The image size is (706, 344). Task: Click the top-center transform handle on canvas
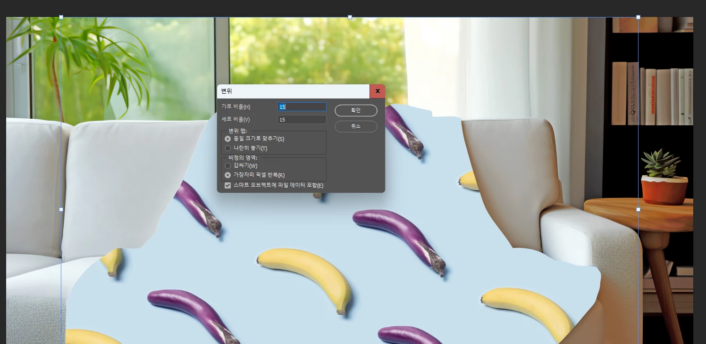click(350, 17)
